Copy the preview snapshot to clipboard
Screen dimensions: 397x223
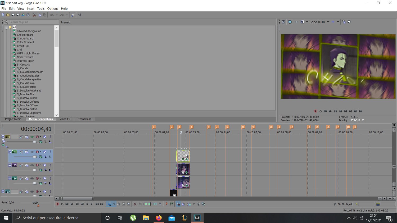click(x=344, y=22)
